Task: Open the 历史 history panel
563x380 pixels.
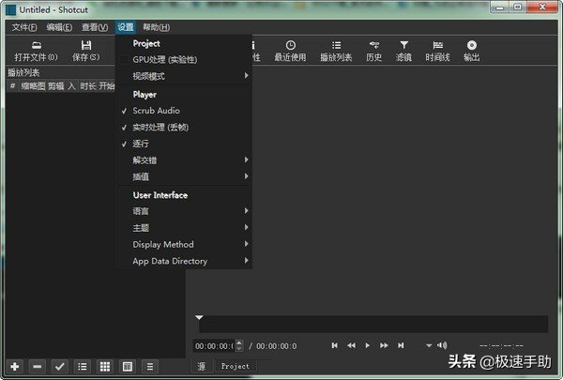Action: 373,51
